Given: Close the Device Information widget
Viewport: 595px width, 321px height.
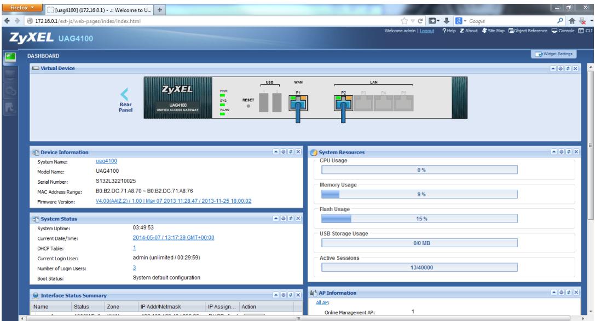Looking at the screenshot, I should (298, 151).
